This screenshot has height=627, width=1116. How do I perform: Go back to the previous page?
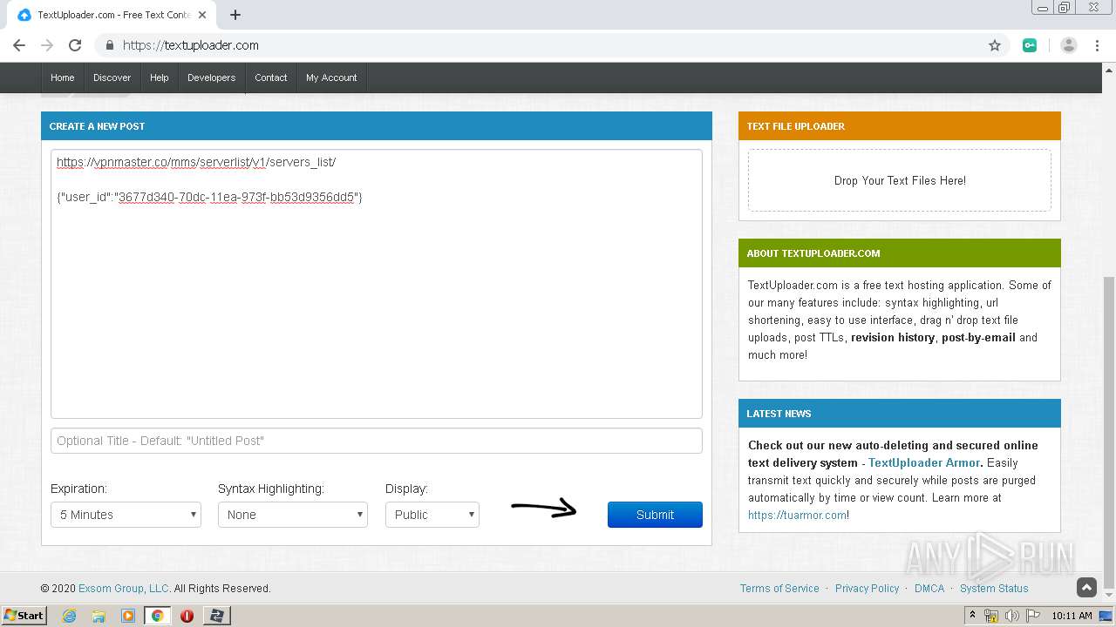pyautogui.click(x=19, y=45)
